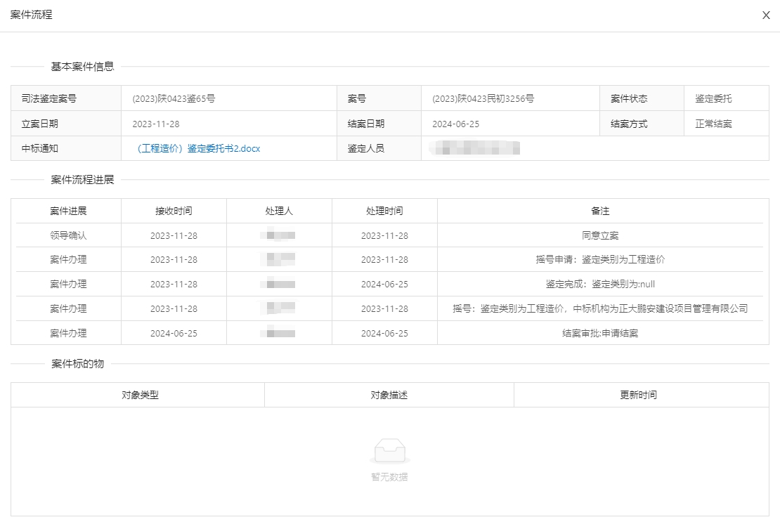Close the 案件流程 dialog with the X icon
The height and width of the screenshot is (522, 780).
[x=766, y=15]
